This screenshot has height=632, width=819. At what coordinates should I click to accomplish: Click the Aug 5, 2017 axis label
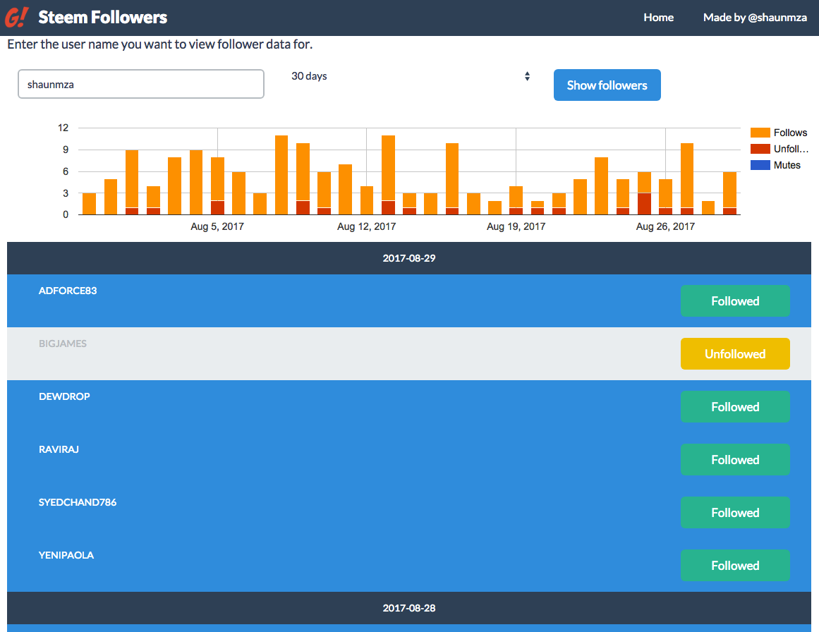217,226
